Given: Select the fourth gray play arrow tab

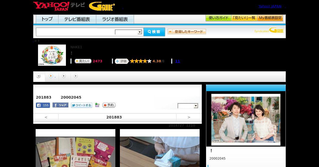Looking at the screenshot, I should (x=76, y=76).
